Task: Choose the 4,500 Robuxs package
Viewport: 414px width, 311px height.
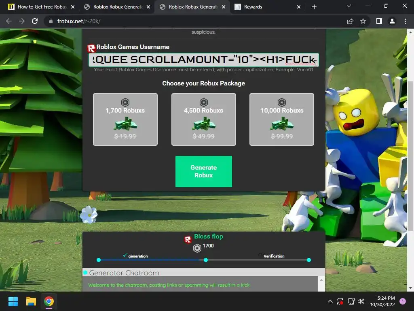Action: (204, 119)
